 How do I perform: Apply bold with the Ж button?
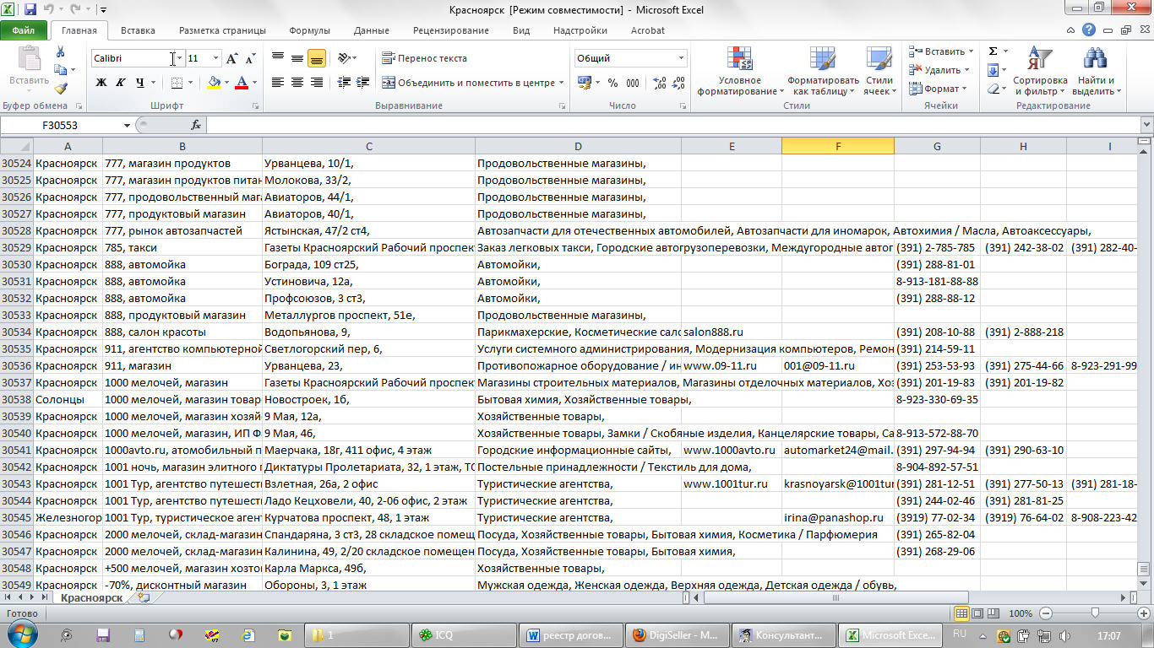pyautogui.click(x=101, y=83)
